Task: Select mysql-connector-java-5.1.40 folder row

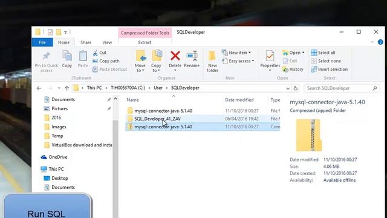Action: coord(203,111)
